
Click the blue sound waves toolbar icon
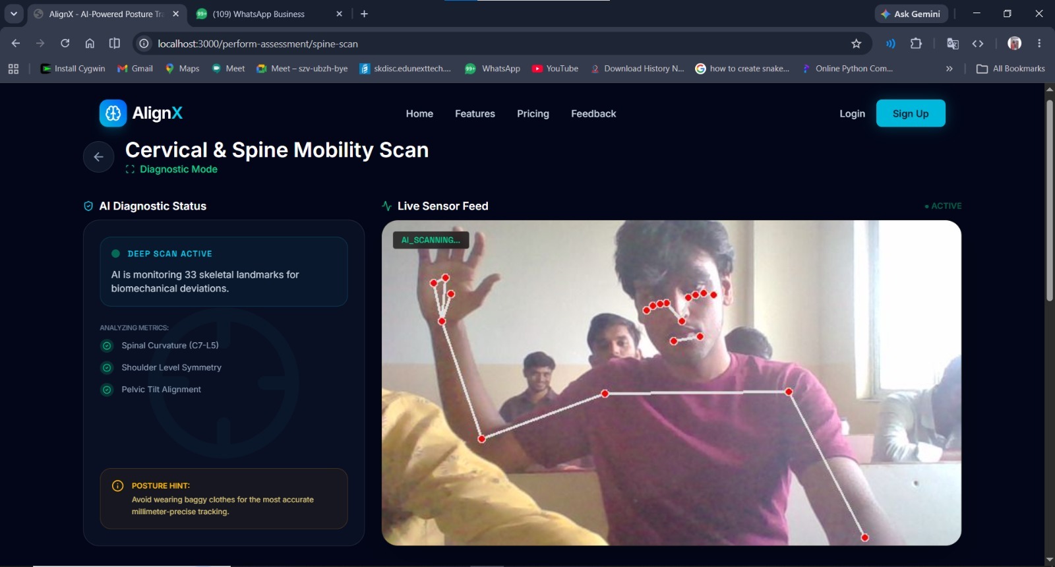[x=891, y=44]
